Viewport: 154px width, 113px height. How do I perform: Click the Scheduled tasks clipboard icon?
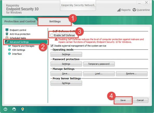(7, 38)
